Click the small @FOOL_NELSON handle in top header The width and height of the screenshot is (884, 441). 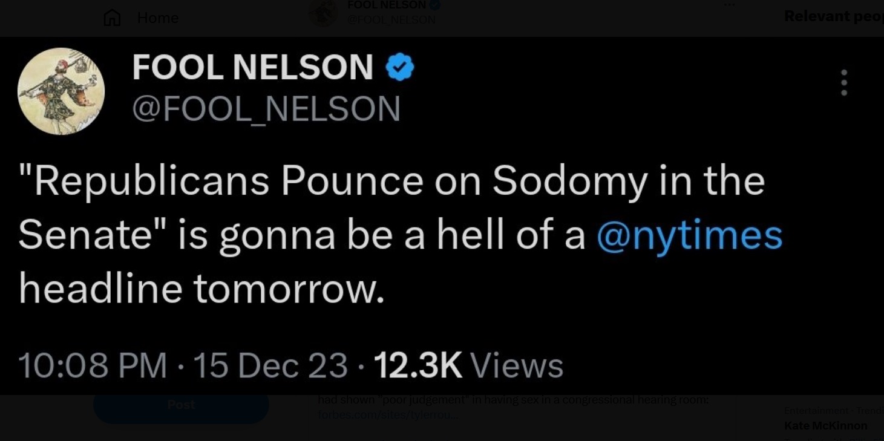point(391,19)
